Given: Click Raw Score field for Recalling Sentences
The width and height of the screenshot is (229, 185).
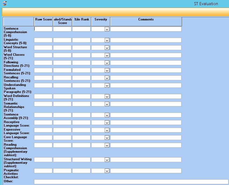Looking at the screenshot, I should pyautogui.click(x=43, y=78).
